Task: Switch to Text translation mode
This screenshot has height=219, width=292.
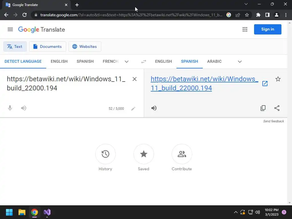Action: point(15,46)
